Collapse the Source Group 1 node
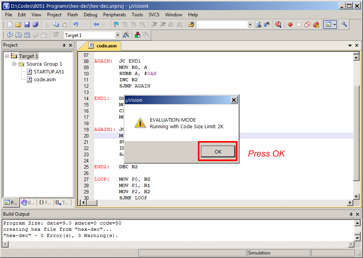 14,64
